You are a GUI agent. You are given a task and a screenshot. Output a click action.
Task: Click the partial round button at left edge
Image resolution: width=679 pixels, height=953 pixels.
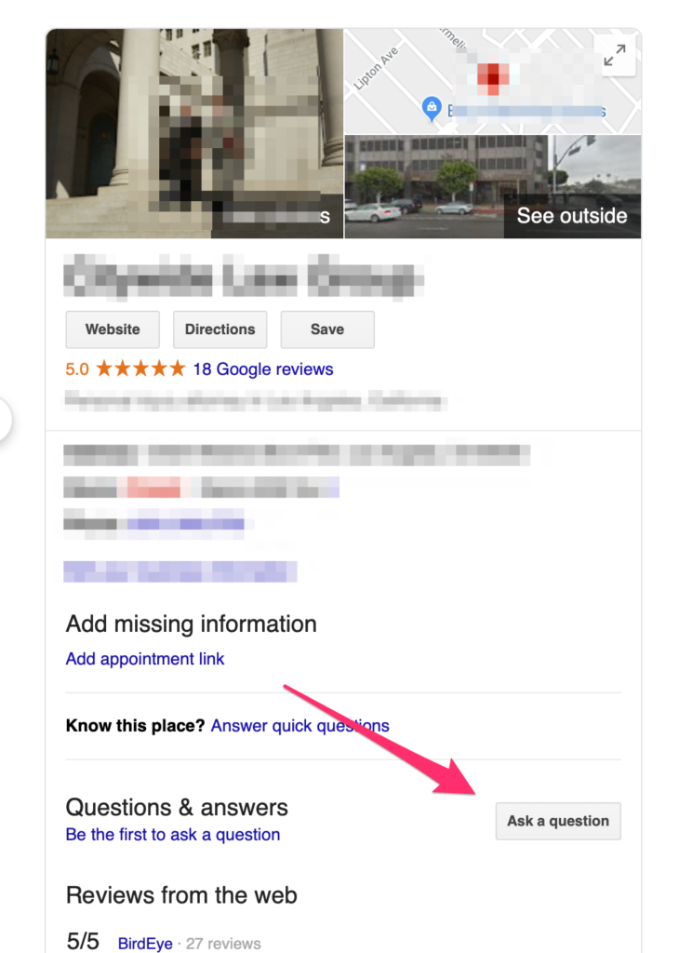point(5,420)
